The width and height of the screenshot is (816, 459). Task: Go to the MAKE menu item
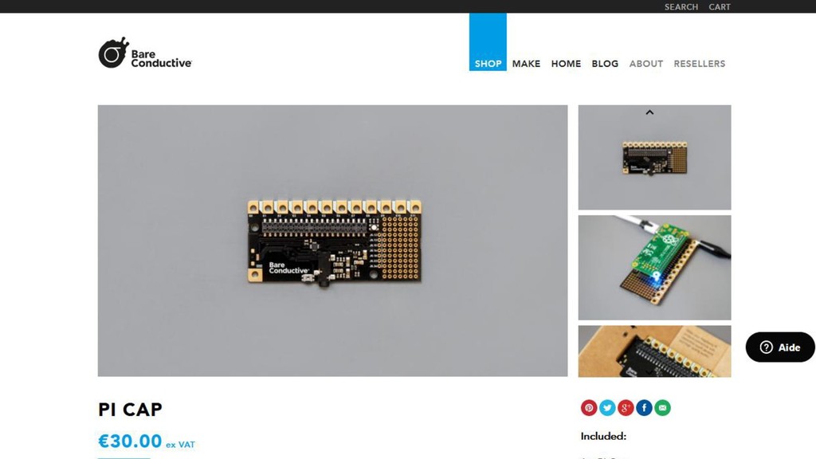(x=526, y=64)
